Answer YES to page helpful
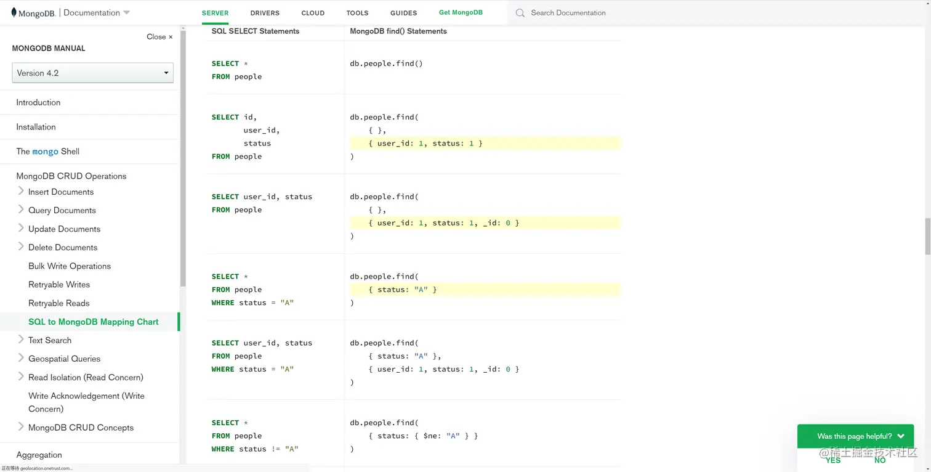931x472 pixels. (x=833, y=460)
